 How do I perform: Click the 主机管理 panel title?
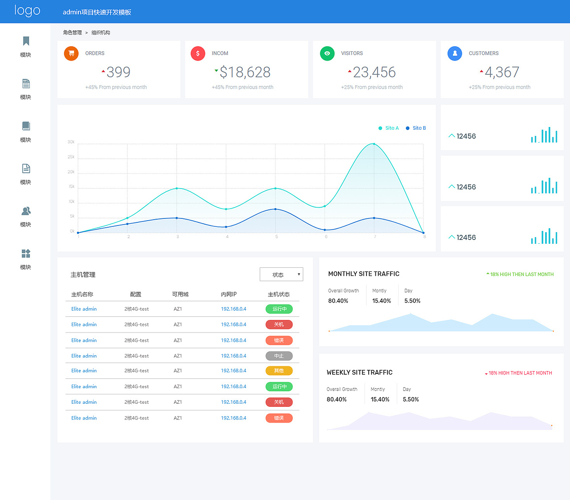coord(83,275)
